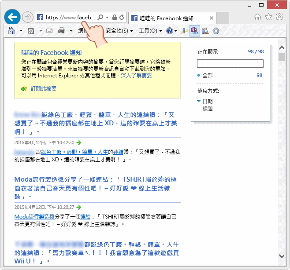The height and width of the screenshot is (270, 290).
Task: Click the RSS feeds icon
Action: click(x=31, y=31)
